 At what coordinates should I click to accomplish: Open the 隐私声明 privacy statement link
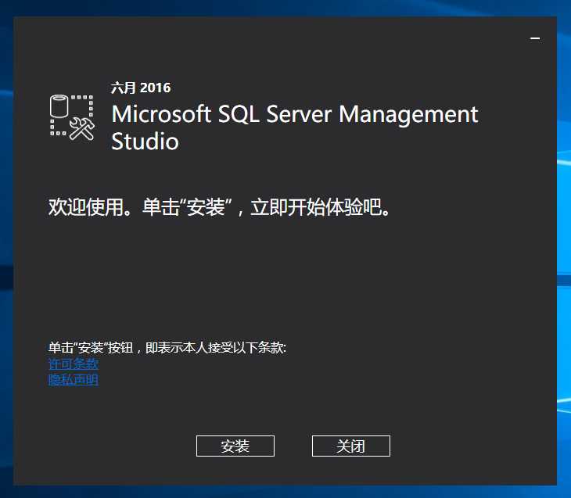[74, 380]
